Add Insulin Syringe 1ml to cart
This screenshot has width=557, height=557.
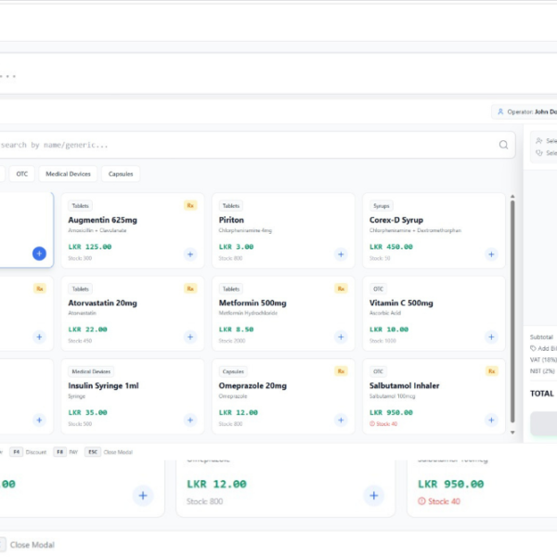pyautogui.click(x=189, y=421)
